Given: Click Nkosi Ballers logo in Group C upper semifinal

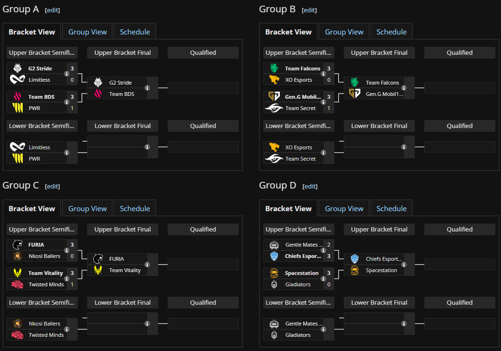Looking at the screenshot, I should point(18,256).
